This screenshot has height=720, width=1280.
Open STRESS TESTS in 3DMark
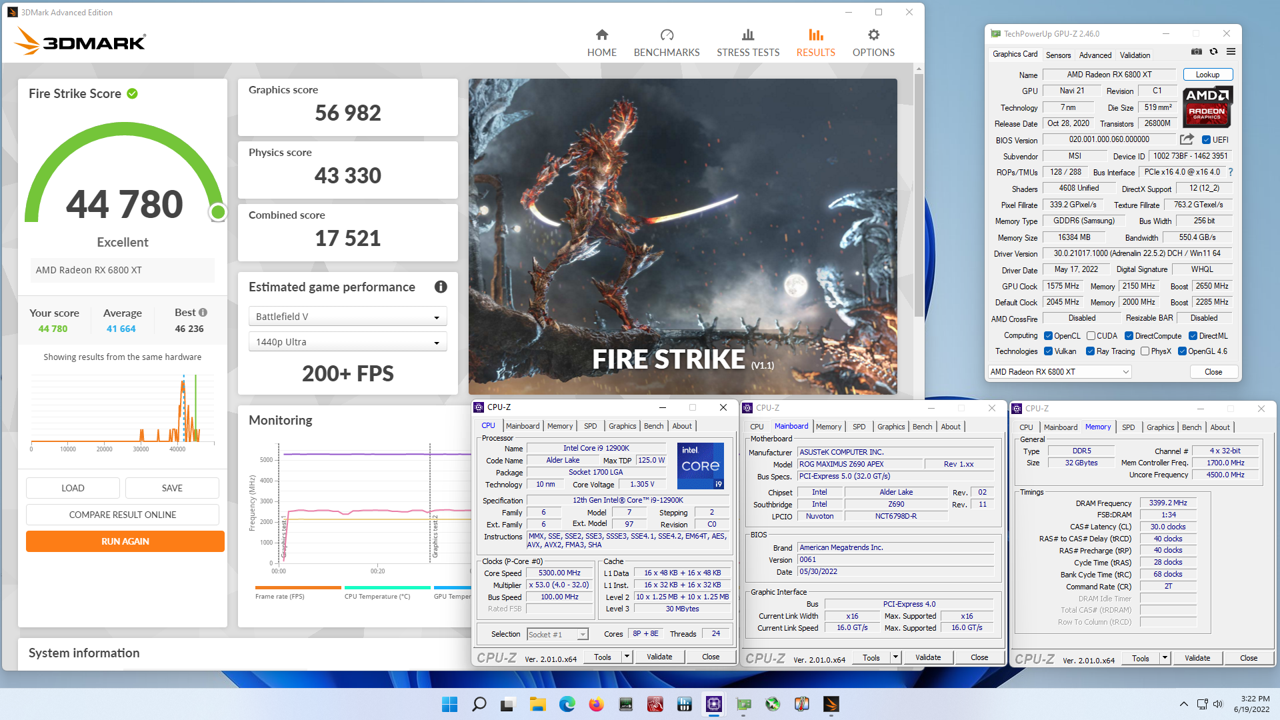click(x=748, y=43)
